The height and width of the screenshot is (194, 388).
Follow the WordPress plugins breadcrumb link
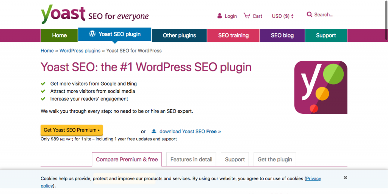80,50
